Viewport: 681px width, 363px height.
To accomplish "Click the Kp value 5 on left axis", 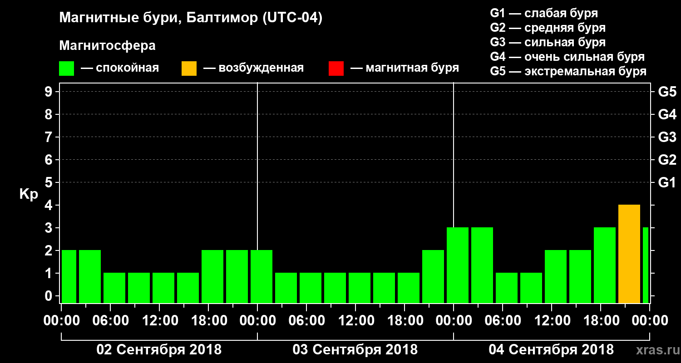I will 49,182.
